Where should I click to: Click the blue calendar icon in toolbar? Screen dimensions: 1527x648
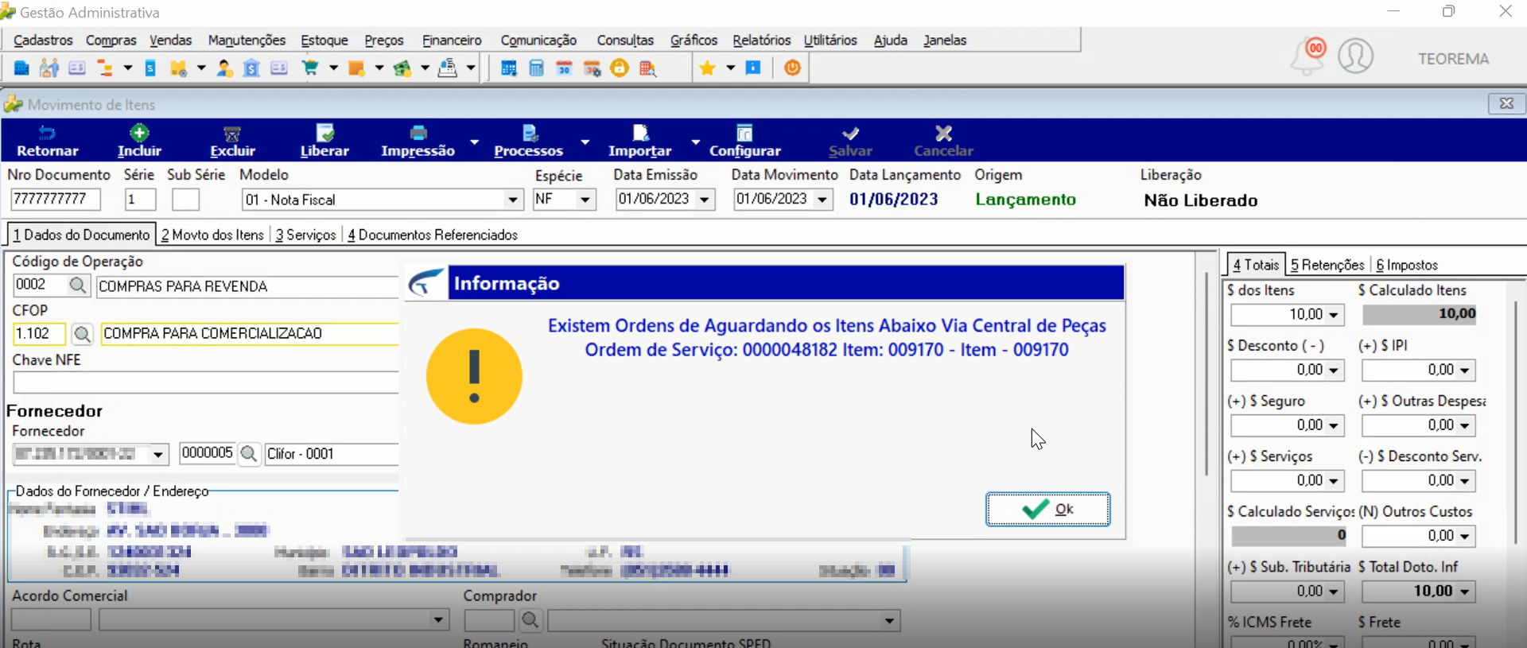509,68
